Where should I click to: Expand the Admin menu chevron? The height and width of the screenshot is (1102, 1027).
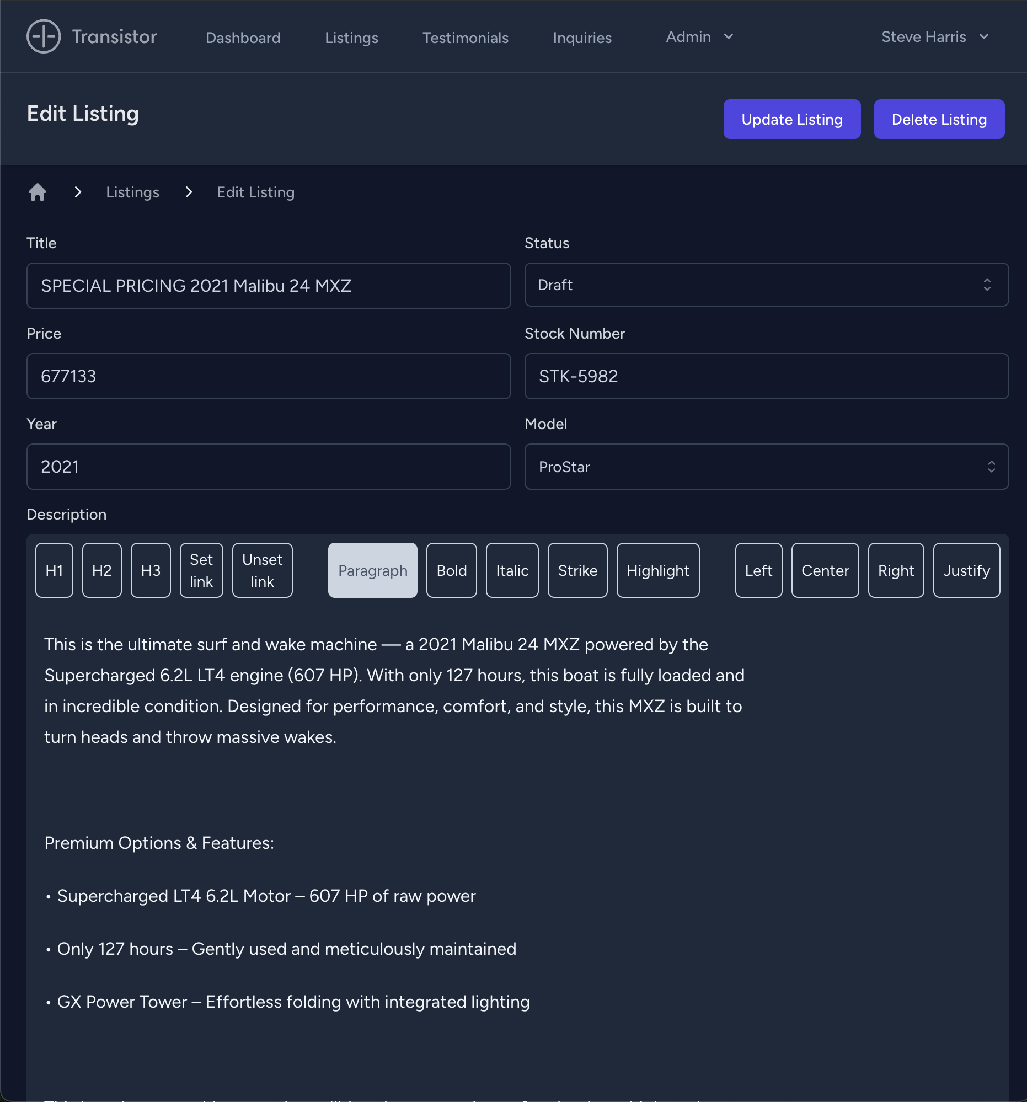[728, 36]
